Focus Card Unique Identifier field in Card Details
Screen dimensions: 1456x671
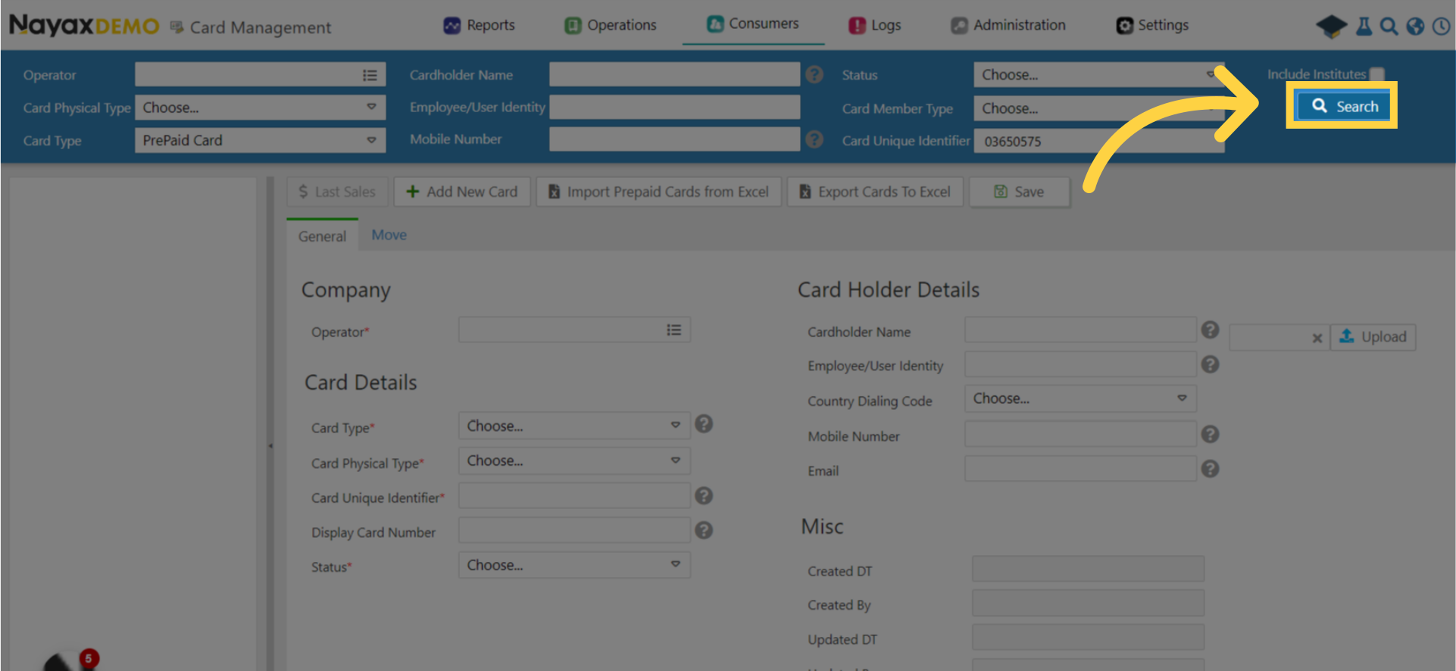click(x=574, y=495)
